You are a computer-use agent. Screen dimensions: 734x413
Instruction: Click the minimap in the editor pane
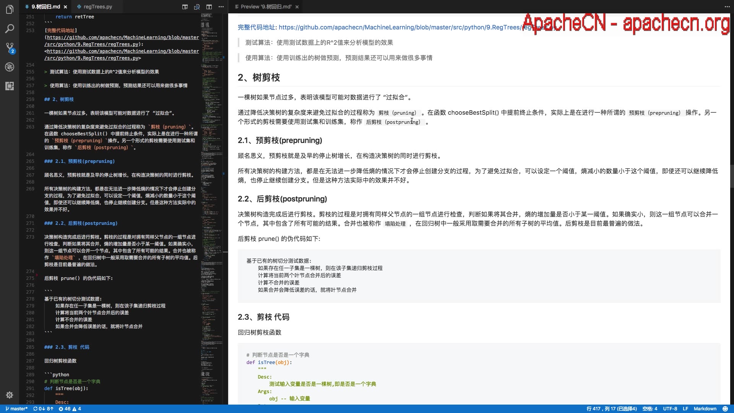click(x=211, y=208)
